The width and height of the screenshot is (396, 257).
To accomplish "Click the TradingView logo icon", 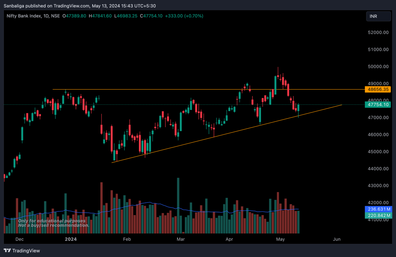I will point(7,251).
